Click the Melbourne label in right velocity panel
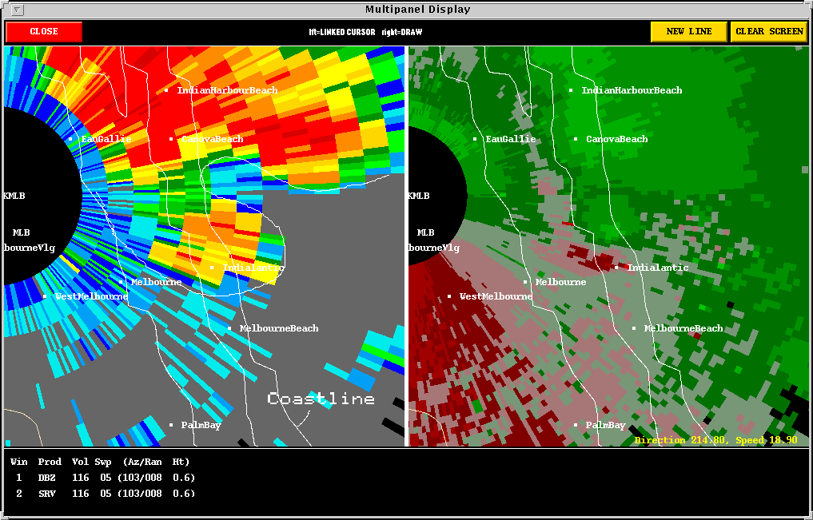Image resolution: width=813 pixels, height=520 pixels. tap(560, 282)
